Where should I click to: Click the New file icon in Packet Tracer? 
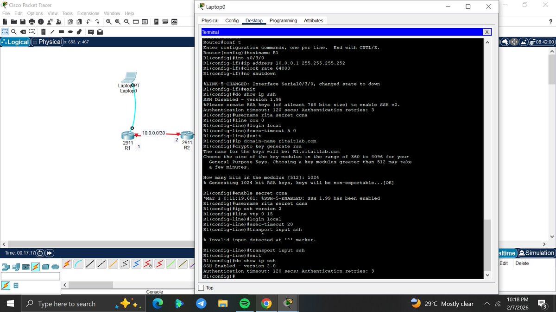5,22
